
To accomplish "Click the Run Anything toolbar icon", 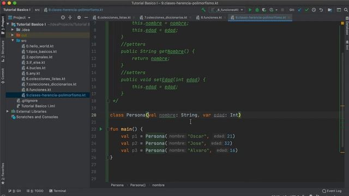I will (x=339, y=10).
